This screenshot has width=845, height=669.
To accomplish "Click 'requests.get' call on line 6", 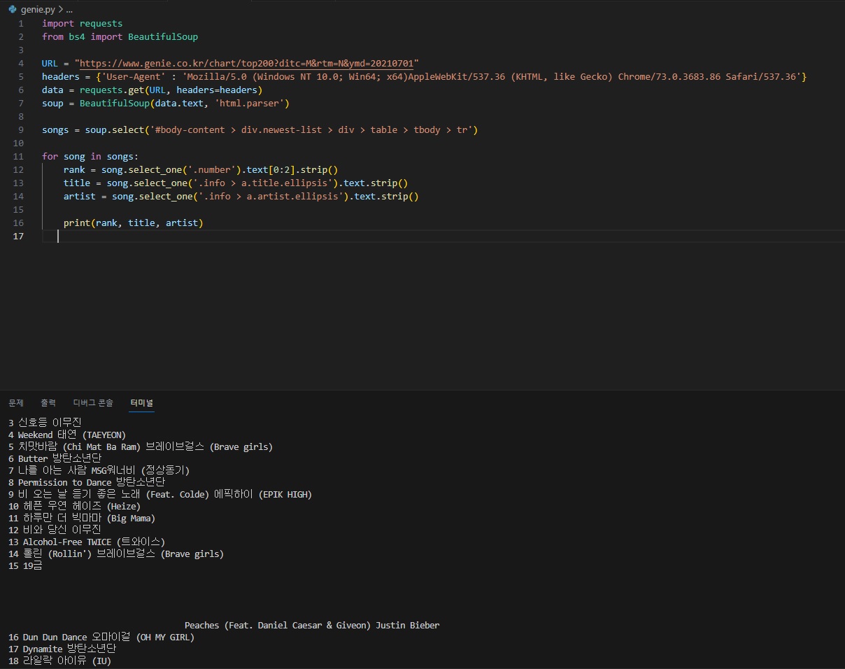I will (111, 90).
